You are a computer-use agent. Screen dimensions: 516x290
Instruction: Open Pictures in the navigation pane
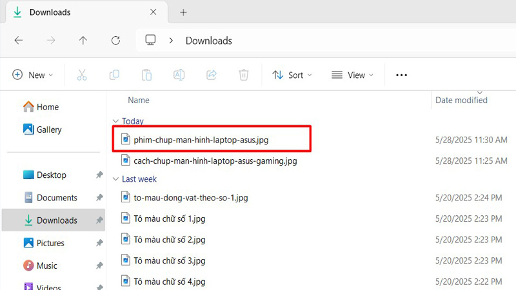(x=44, y=243)
